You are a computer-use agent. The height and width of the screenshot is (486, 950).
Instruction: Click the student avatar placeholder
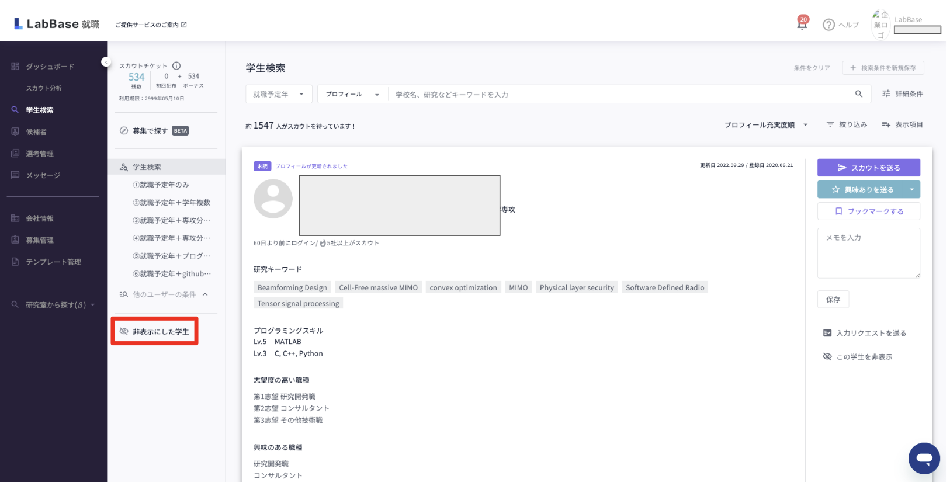(x=273, y=199)
